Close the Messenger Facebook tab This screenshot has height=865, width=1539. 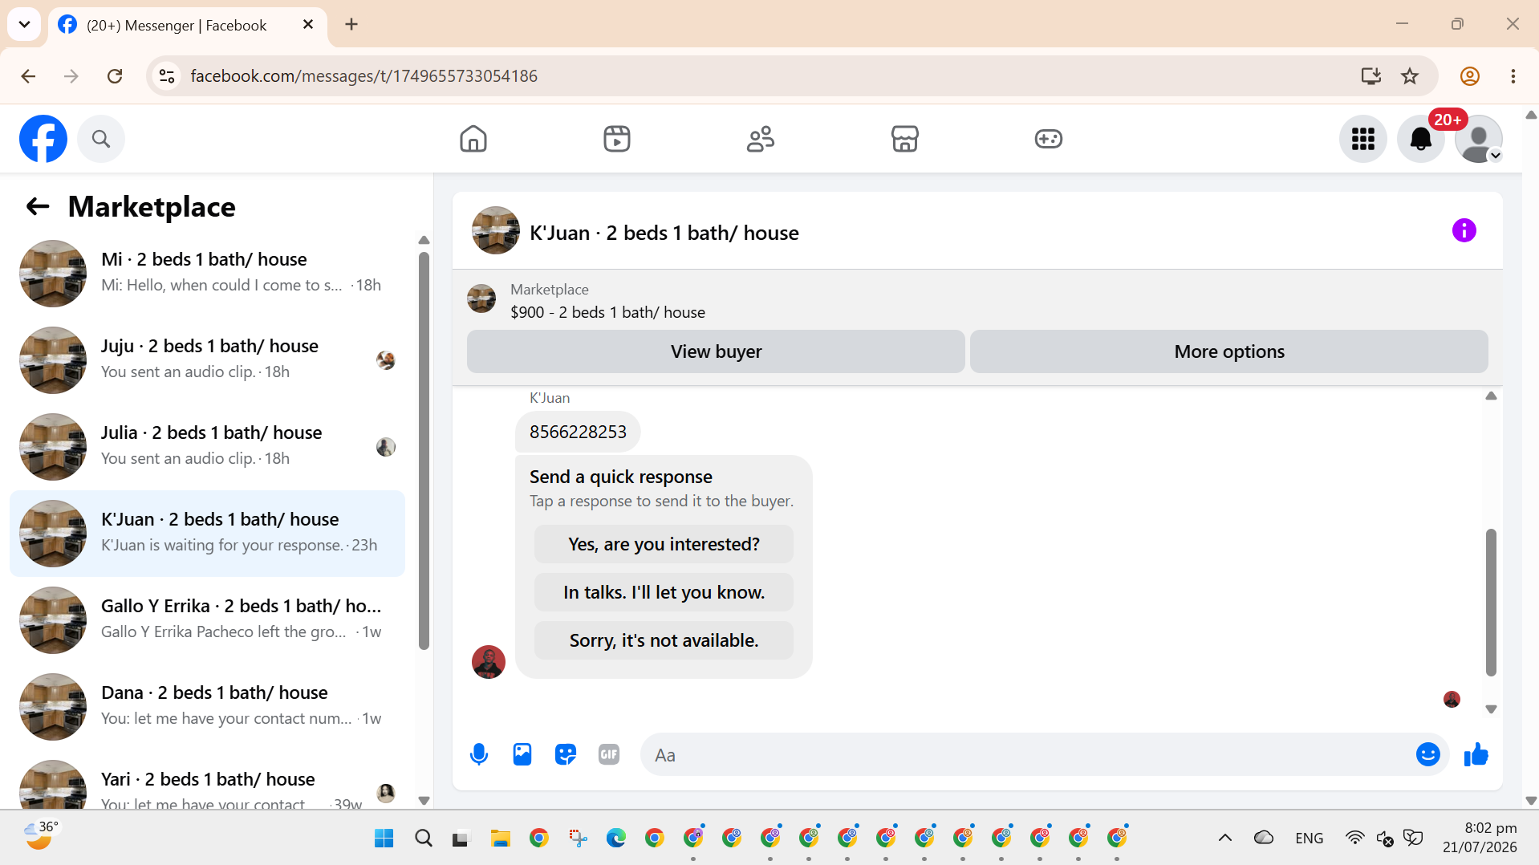(x=308, y=25)
